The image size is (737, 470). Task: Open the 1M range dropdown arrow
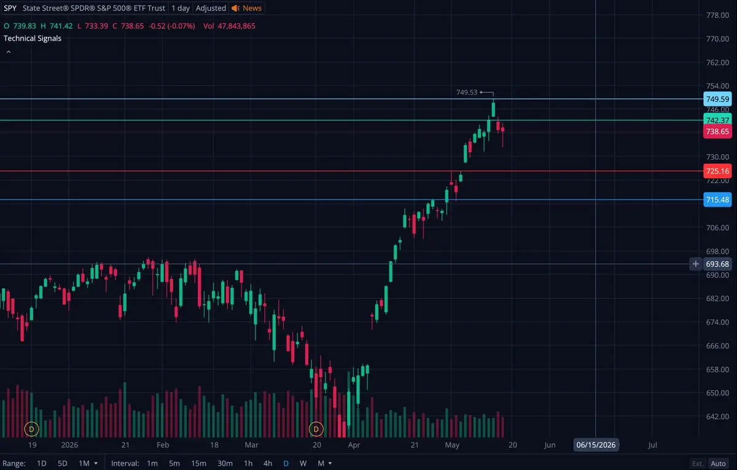pyautogui.click(x=96, y=463)
